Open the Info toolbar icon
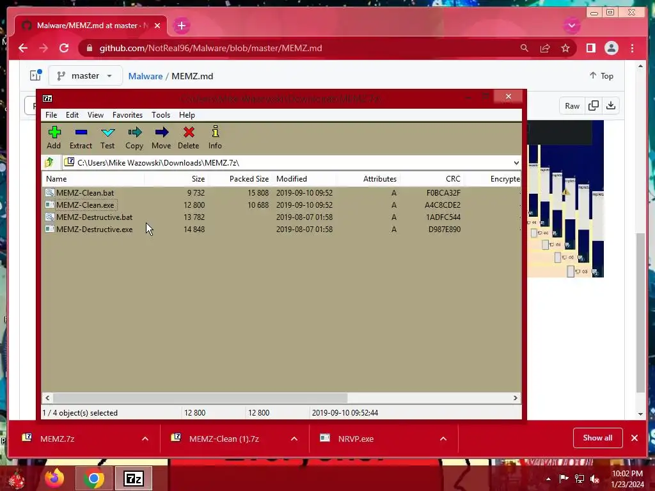Viewport: 655px width, 491px height. (215, 138)
